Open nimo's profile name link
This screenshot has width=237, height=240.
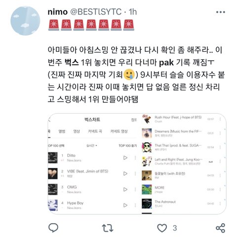(x=58, y=12)
